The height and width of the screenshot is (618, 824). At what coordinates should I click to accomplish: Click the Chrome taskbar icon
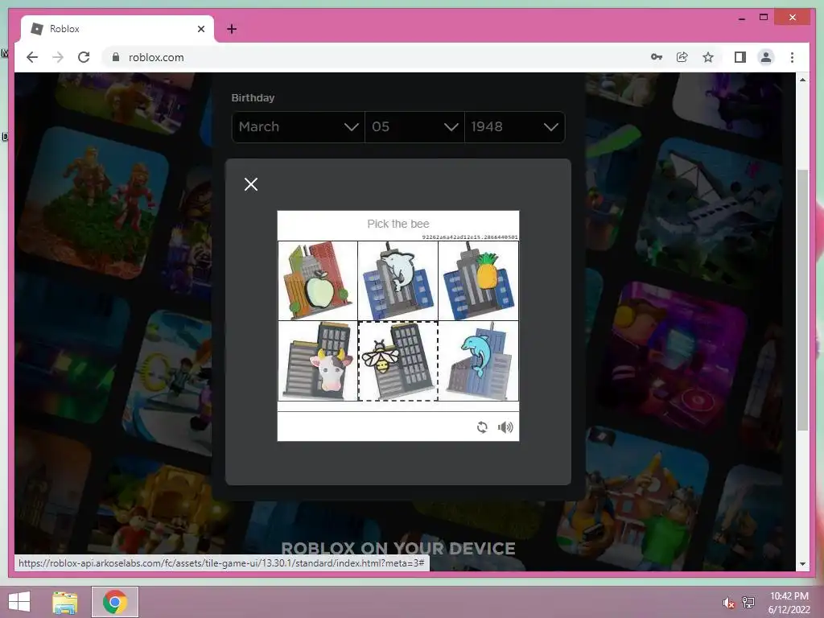115,602
